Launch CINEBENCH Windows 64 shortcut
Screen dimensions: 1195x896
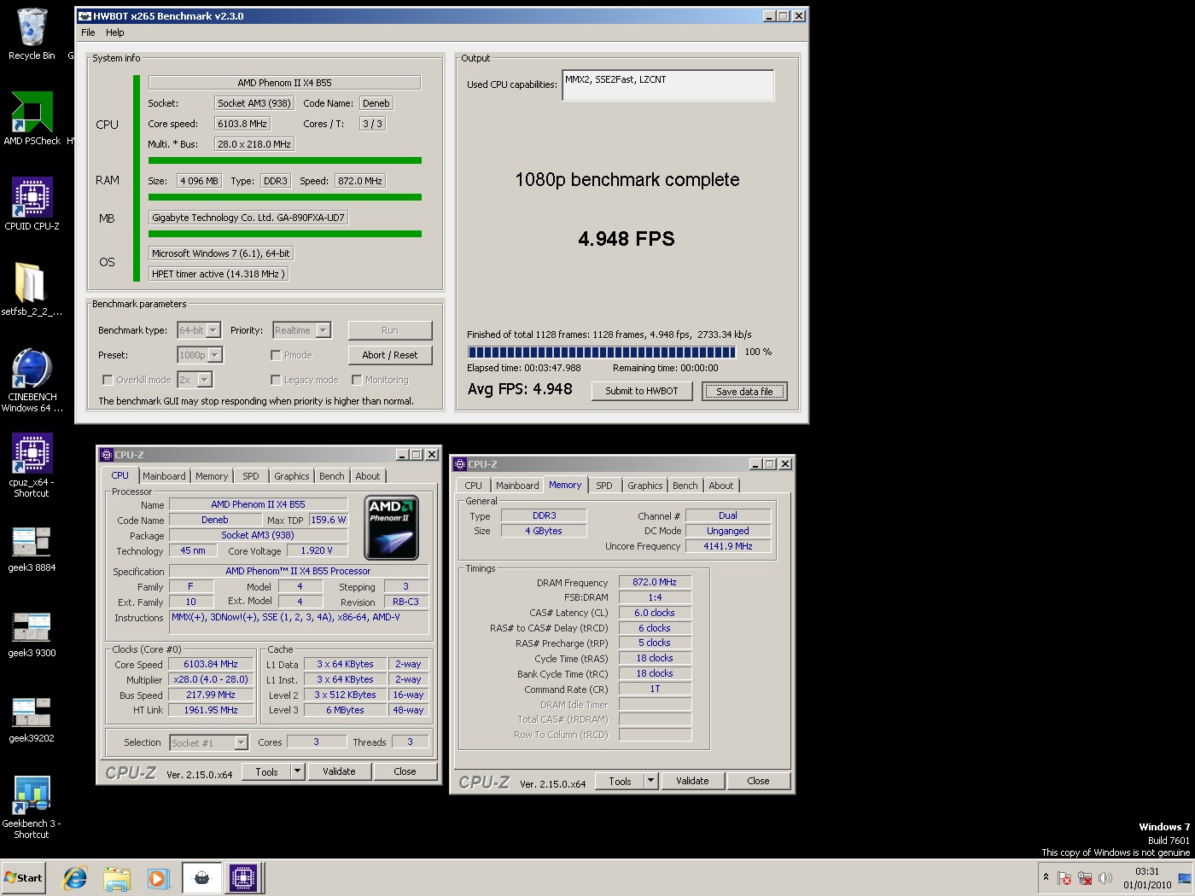pyautogui.click(x=32, y=381)
